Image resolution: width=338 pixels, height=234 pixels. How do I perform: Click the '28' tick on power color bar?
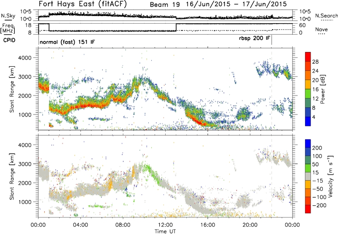click(x=315, y=62)
